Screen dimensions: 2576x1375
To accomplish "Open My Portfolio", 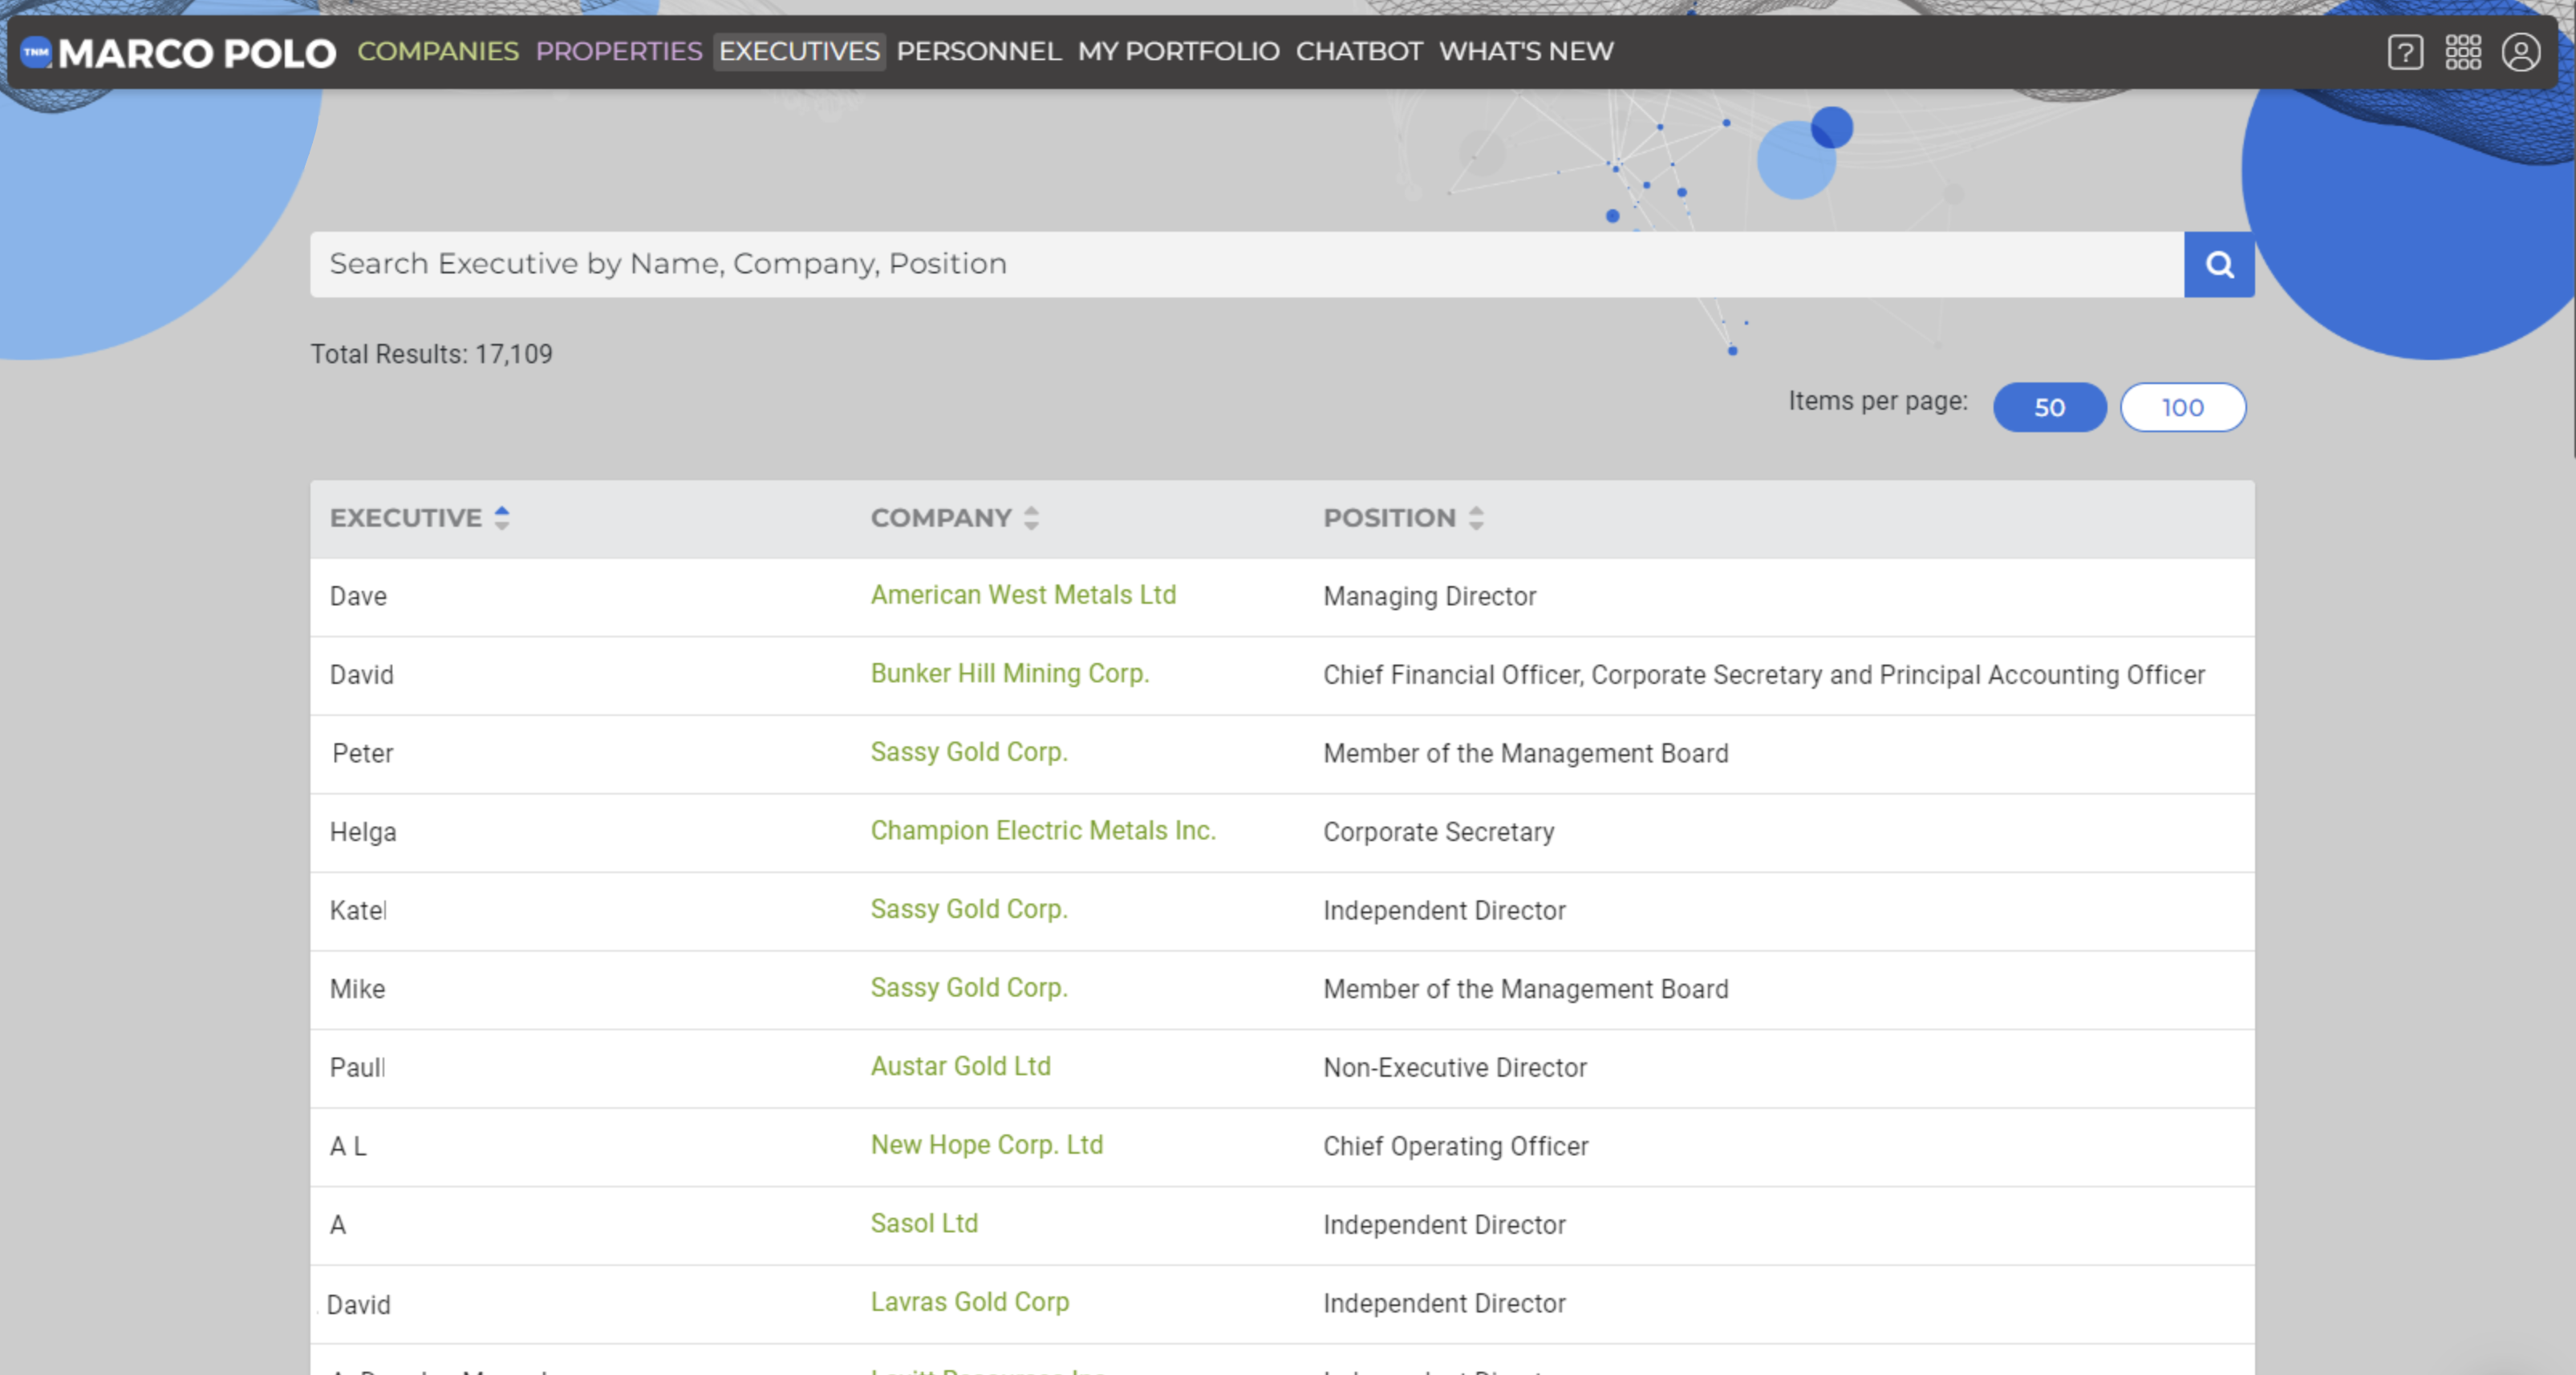I will [1178, 52].
